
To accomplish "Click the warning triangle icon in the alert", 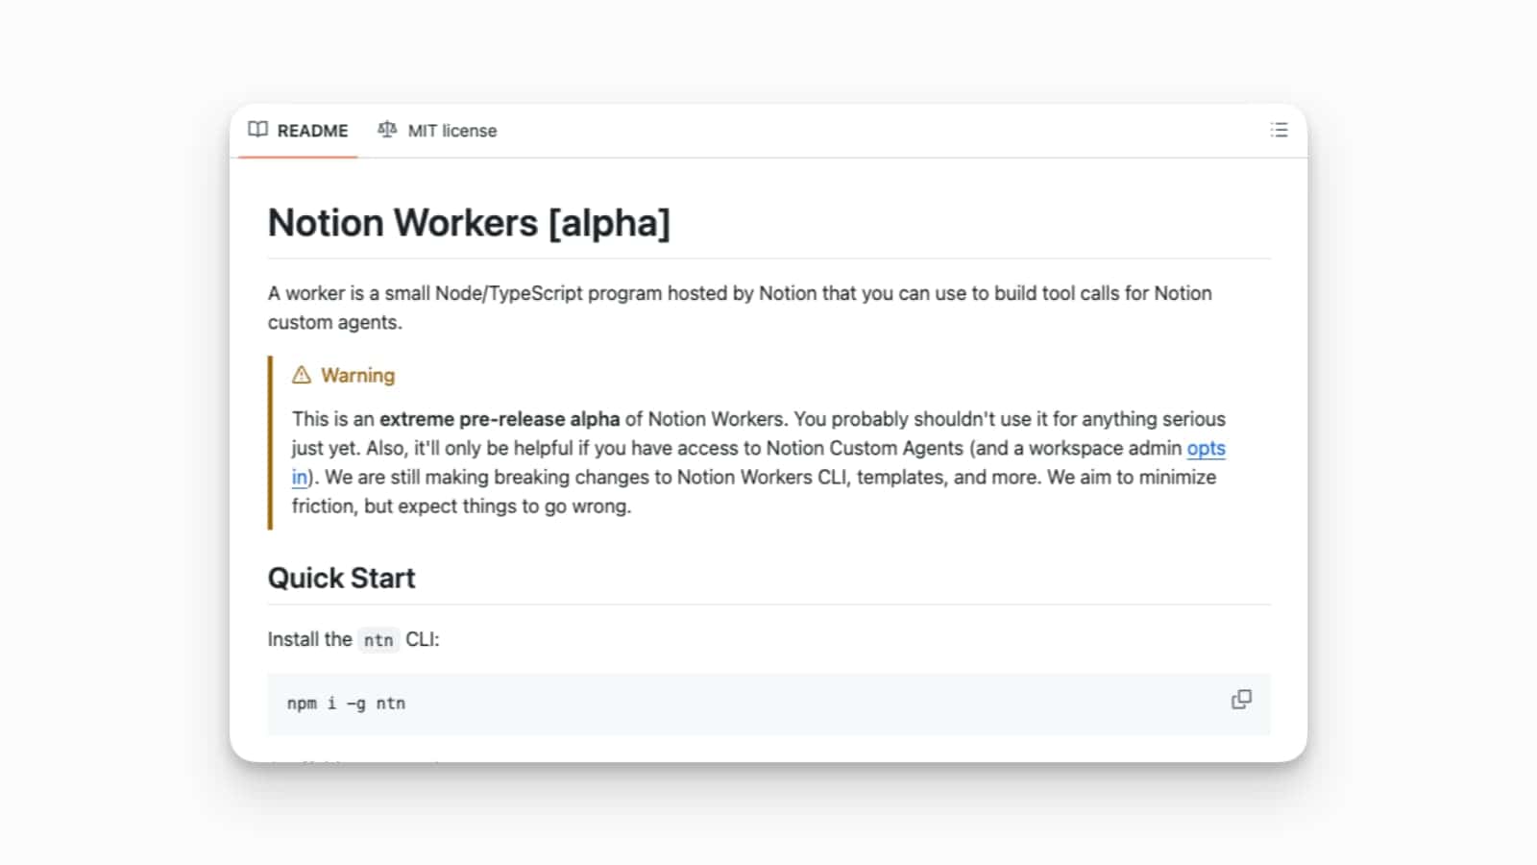I will click(x=302, y=375).
